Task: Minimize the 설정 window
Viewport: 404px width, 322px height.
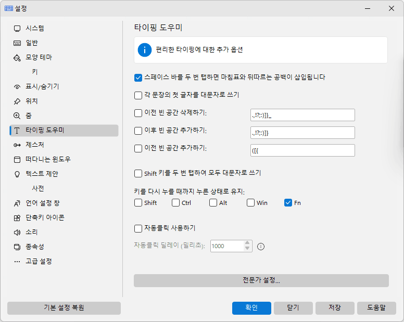Action: click(x=368, y=8)
